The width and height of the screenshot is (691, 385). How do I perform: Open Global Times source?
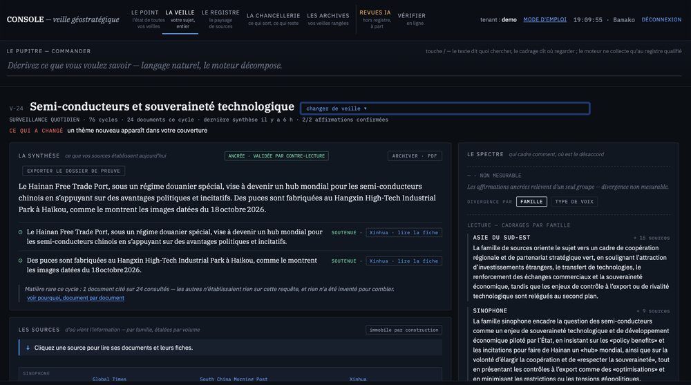point(109,379)
